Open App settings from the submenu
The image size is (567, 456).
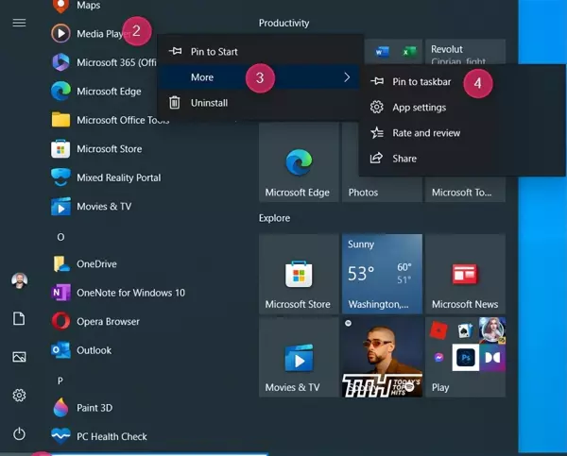tap(462, 108)
